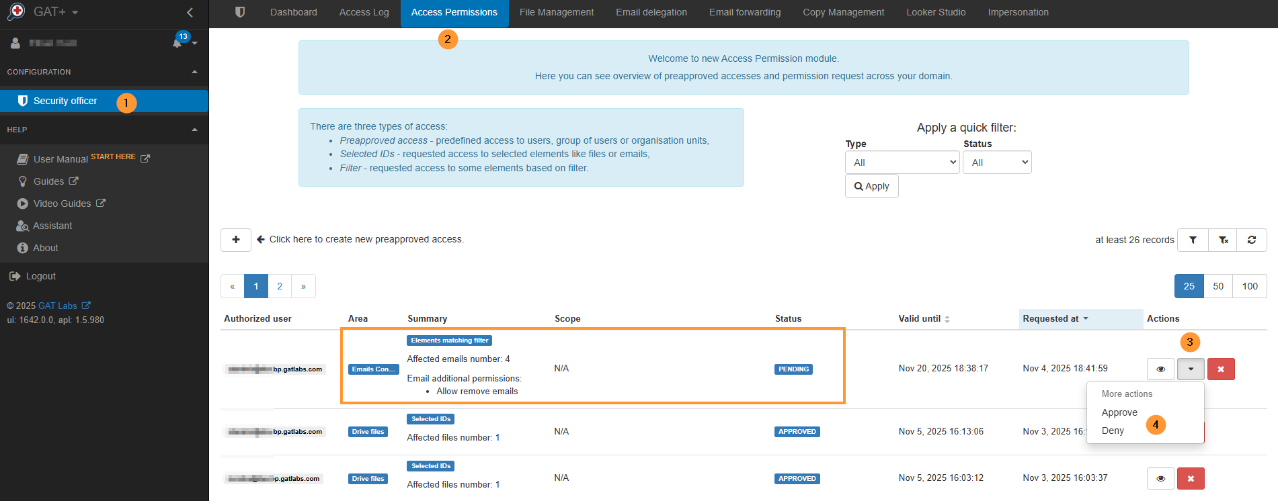
Task: Collapse the sidebar with the chevron
Action: tap(190, 12)
